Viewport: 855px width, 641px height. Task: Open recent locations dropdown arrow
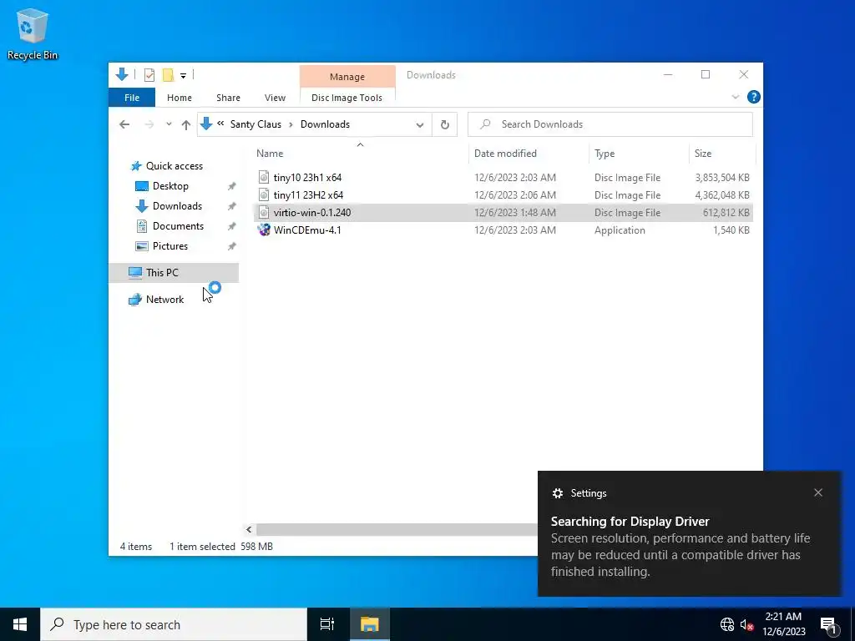[x=169, y=124]
